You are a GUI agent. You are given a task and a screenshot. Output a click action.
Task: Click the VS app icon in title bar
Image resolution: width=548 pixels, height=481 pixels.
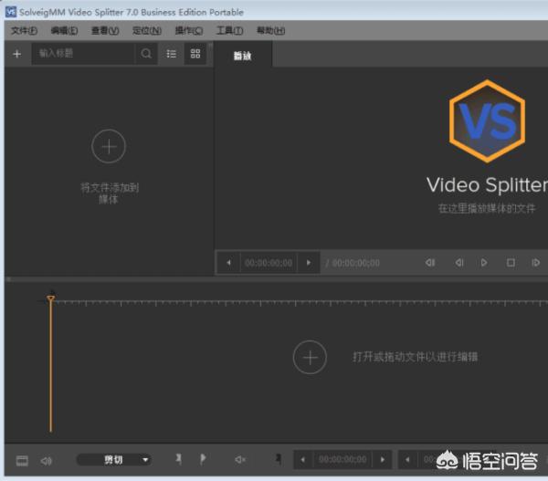coord(11,12)
